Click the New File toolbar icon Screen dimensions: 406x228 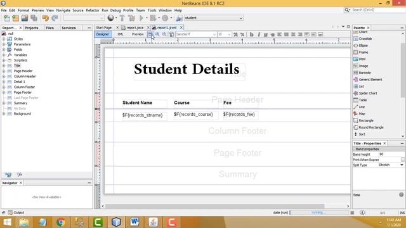tap(7, 18)
